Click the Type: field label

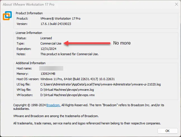[20, 43]
